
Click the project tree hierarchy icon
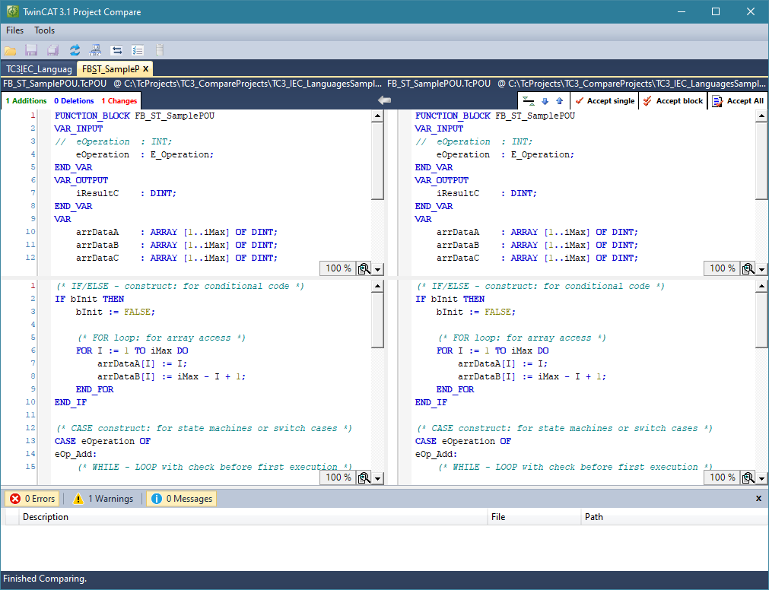(95, 50)
